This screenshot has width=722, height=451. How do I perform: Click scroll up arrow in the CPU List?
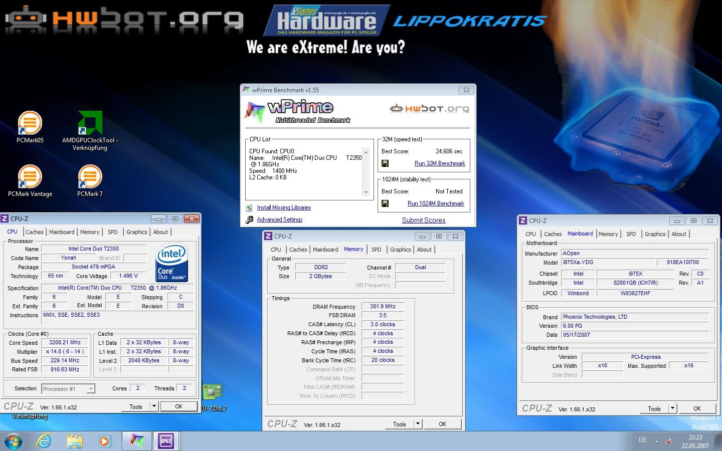[x=366, y=152]
